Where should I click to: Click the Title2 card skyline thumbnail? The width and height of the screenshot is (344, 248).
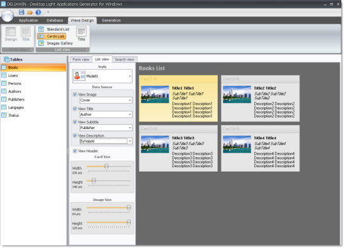pos(237,94)
